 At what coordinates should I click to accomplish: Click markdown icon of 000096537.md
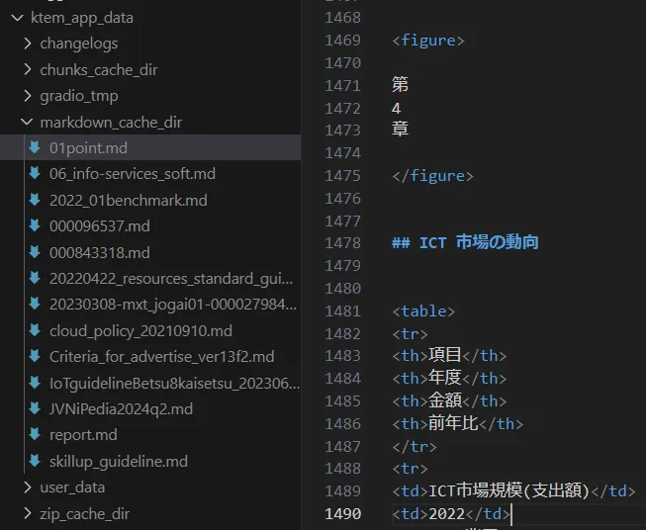pyautogui.click(x=35, y=225)
